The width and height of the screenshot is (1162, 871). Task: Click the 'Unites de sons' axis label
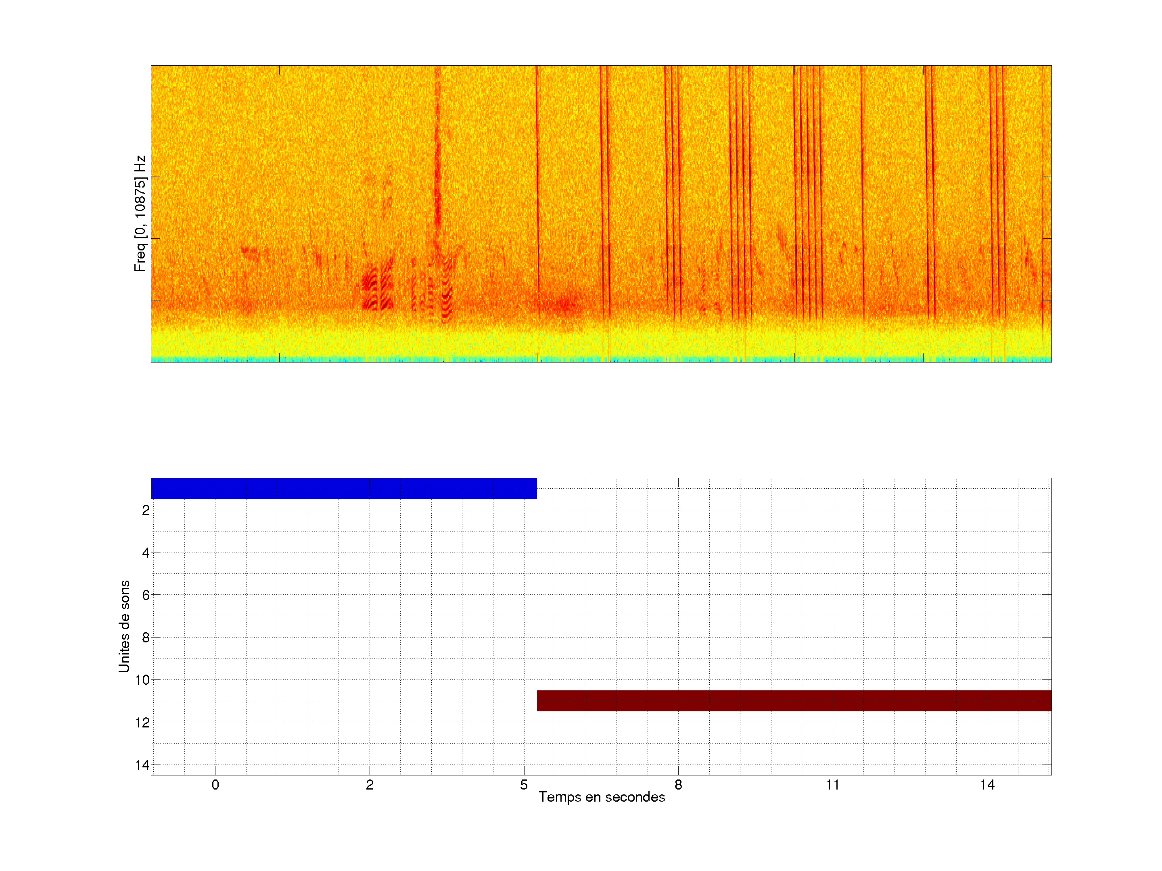[x=125, y=626]
